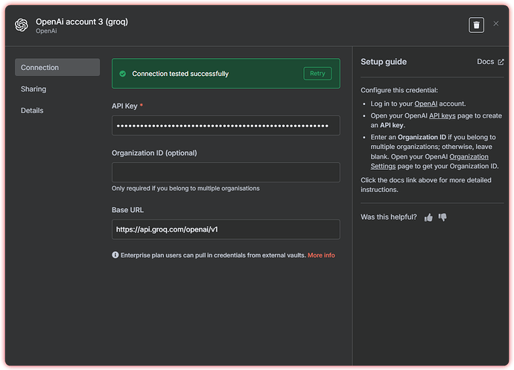The width and height of the screenshot is (514, 370).
Task: Click the OpenAI logo icon
Action: tap(22, 25)
